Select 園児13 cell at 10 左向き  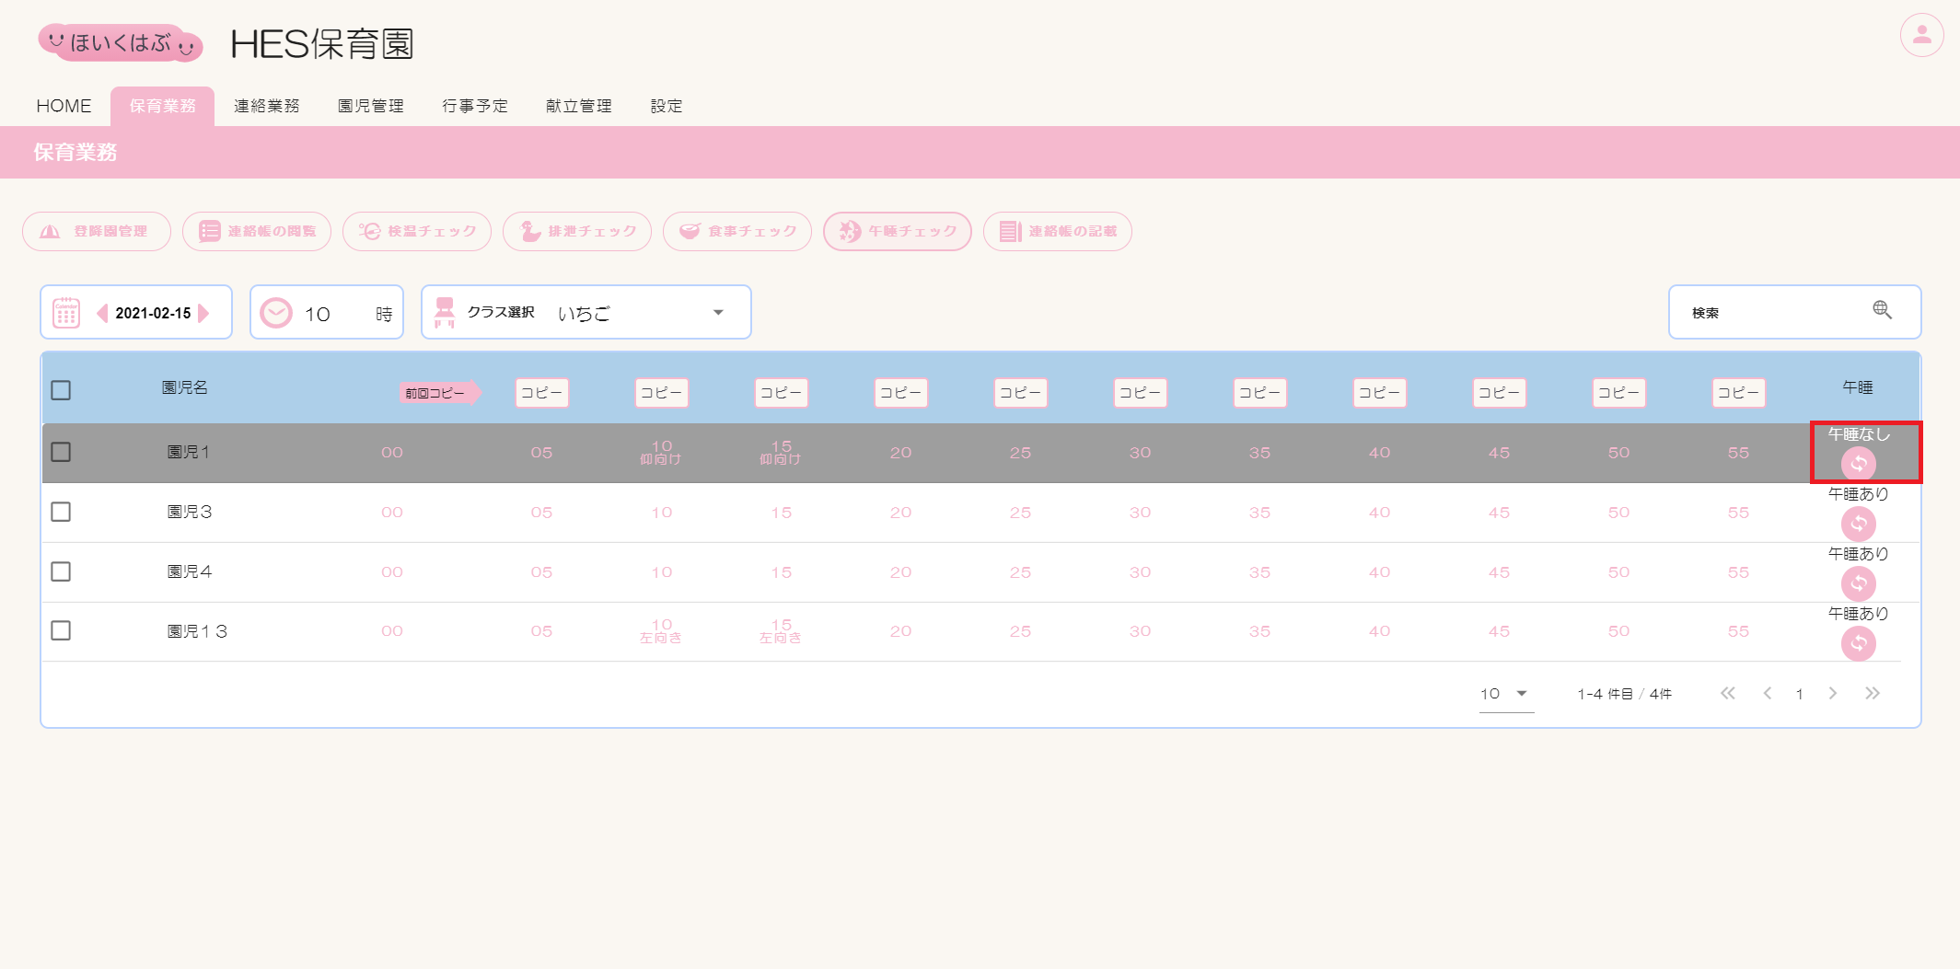point(661,630)
